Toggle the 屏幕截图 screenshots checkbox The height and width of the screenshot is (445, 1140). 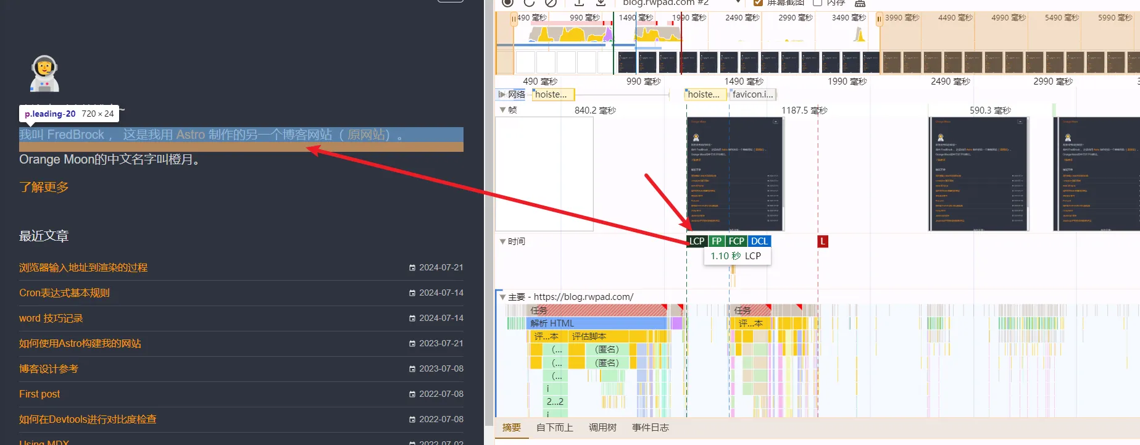click(x=758, y=2)
